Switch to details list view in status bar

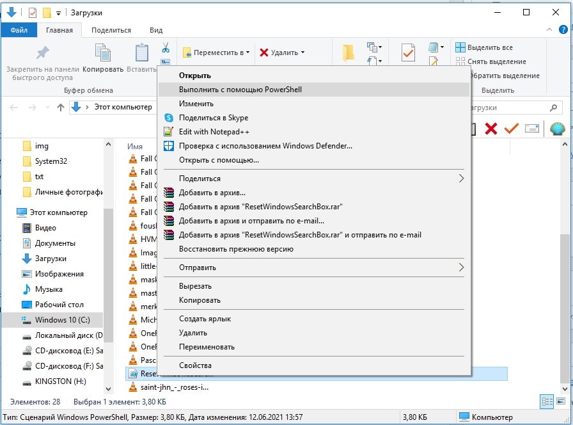[x=547, y=401]
